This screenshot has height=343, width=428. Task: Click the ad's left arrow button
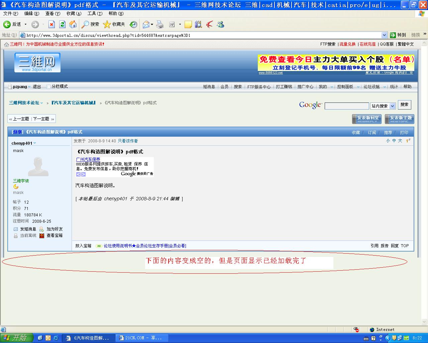[x=78, y=174]
